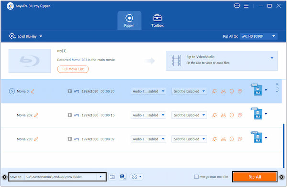The height and width of the screenshot is (187, 287).
Task: Click the 00:00:30 duration of Movie 0
Action: (x=108, y=91)
